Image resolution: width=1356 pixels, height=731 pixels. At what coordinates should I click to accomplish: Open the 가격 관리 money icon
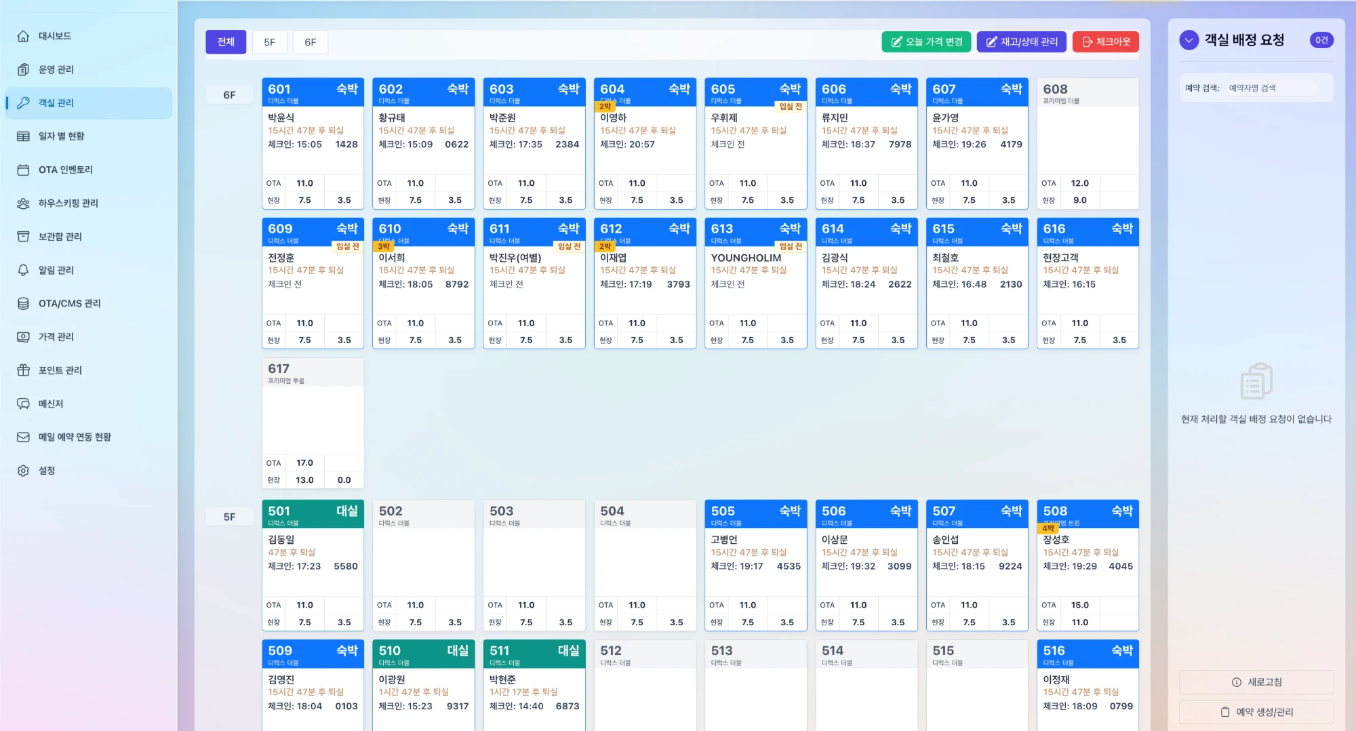[23, 336]
